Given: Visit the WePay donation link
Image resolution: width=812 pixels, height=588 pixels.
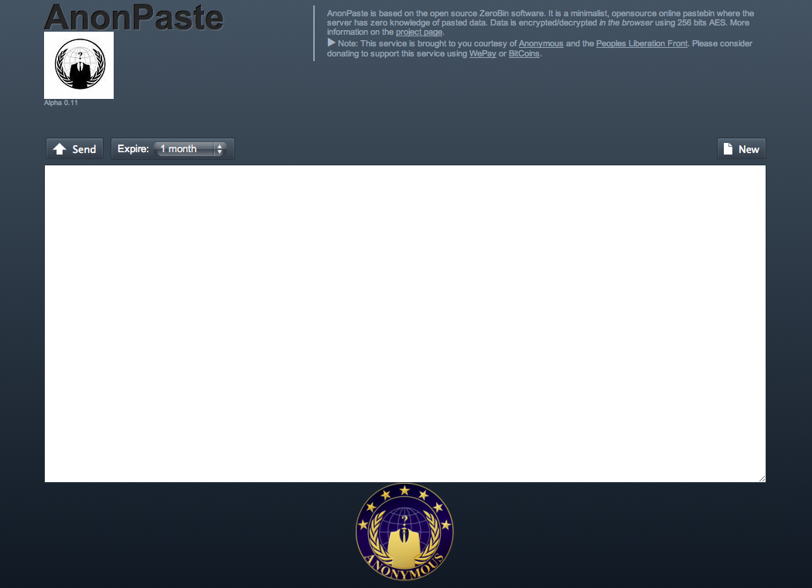Looking at the screenshot, I should [x=483, y=53].
